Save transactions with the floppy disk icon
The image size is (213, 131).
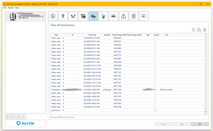pos(199,30)
